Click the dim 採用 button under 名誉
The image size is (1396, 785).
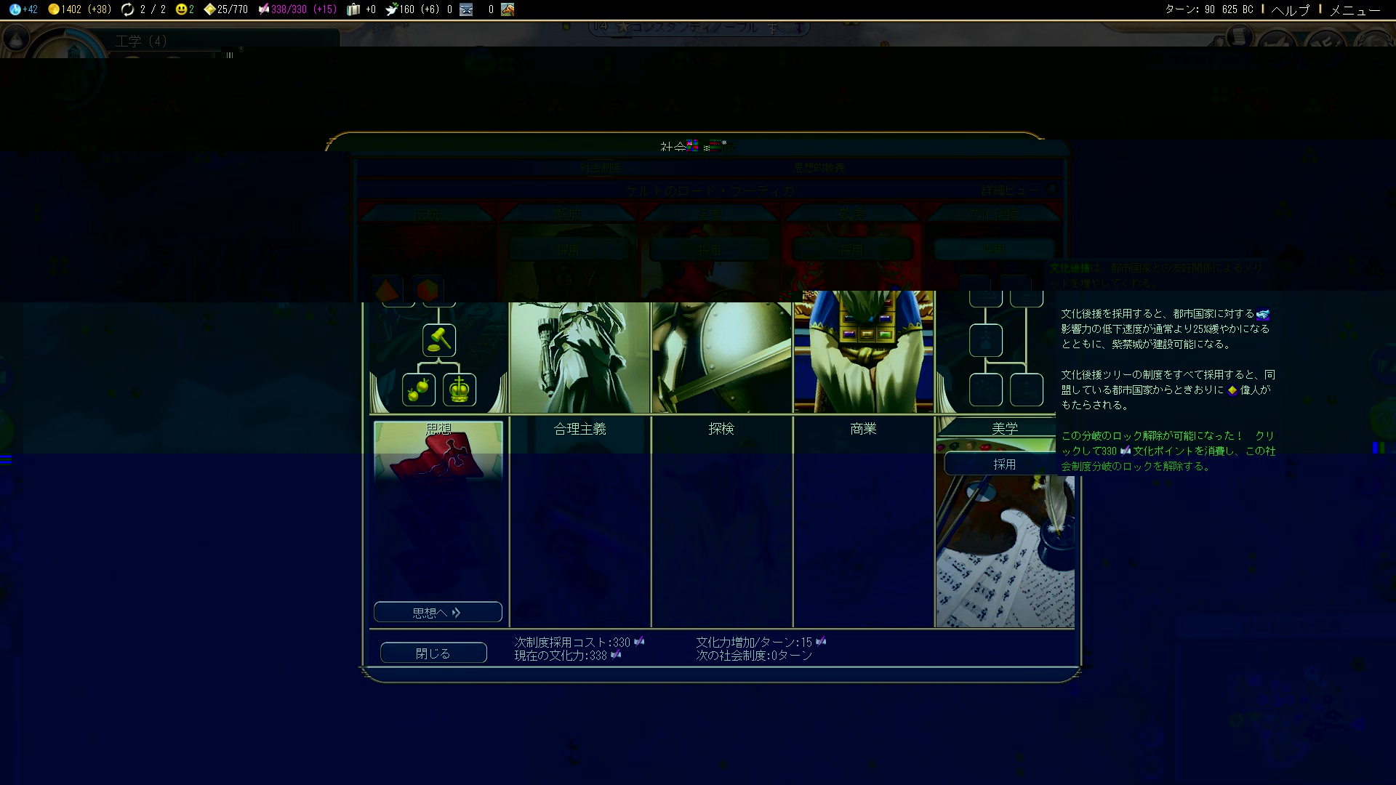(x=710, y=249)
